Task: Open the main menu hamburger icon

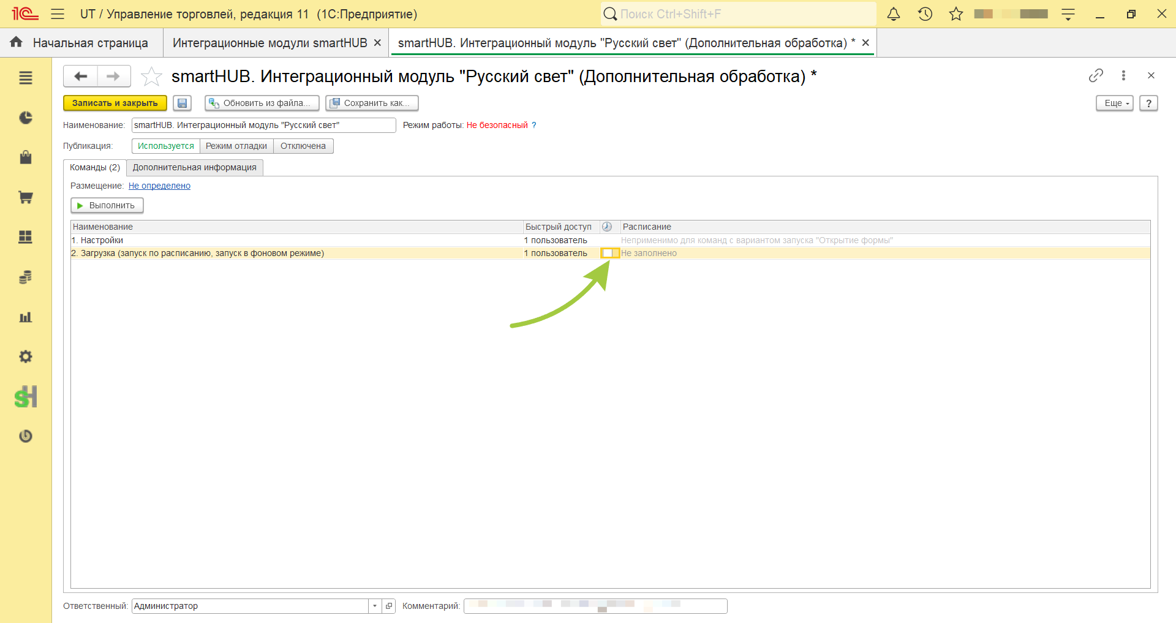Action: [58, 13]
